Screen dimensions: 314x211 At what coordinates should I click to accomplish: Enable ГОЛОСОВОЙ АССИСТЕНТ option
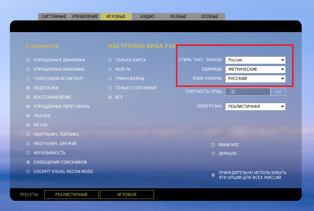28,79
